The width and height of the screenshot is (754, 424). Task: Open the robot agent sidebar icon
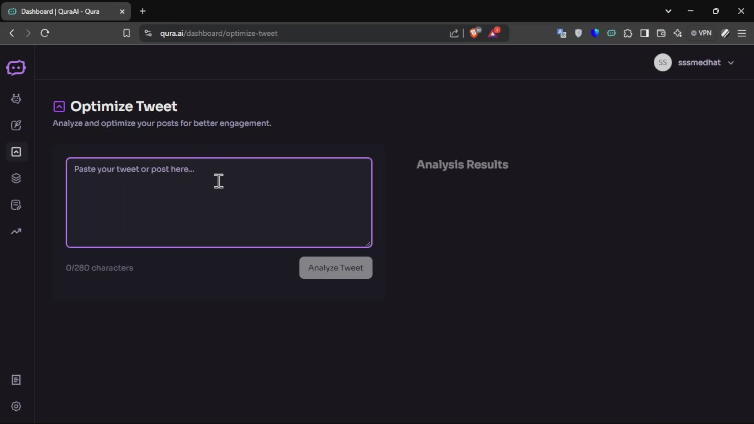(16, 99)
